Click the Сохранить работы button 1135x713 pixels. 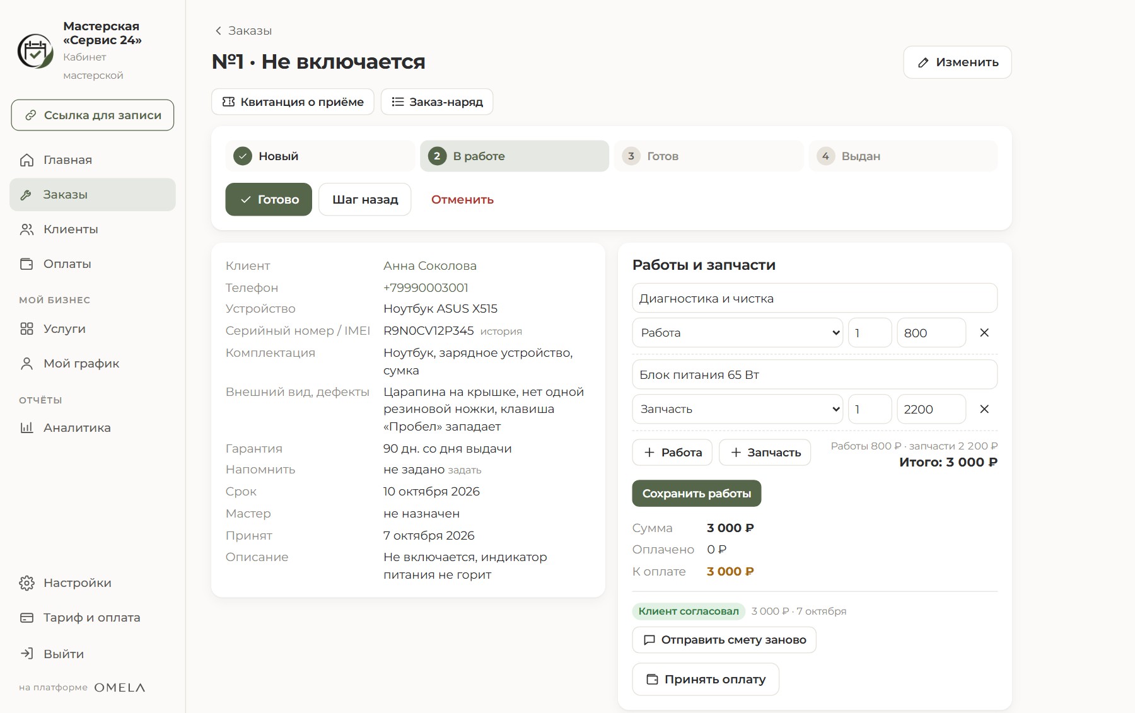(x=697, y=494)
